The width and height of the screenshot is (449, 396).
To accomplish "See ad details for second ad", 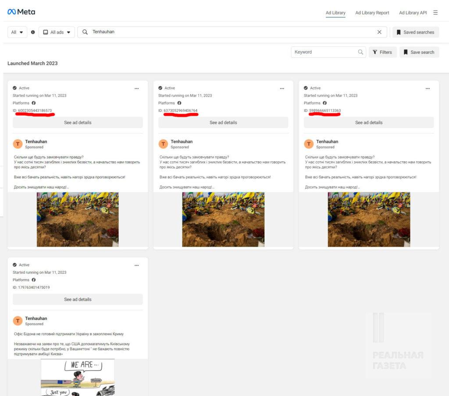I will 223,123.
